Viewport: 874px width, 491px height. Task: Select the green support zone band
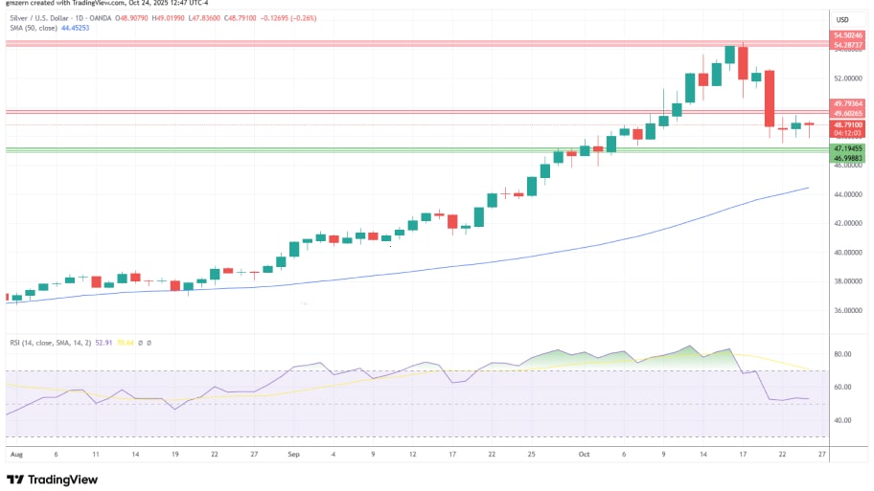pos(383,149)
